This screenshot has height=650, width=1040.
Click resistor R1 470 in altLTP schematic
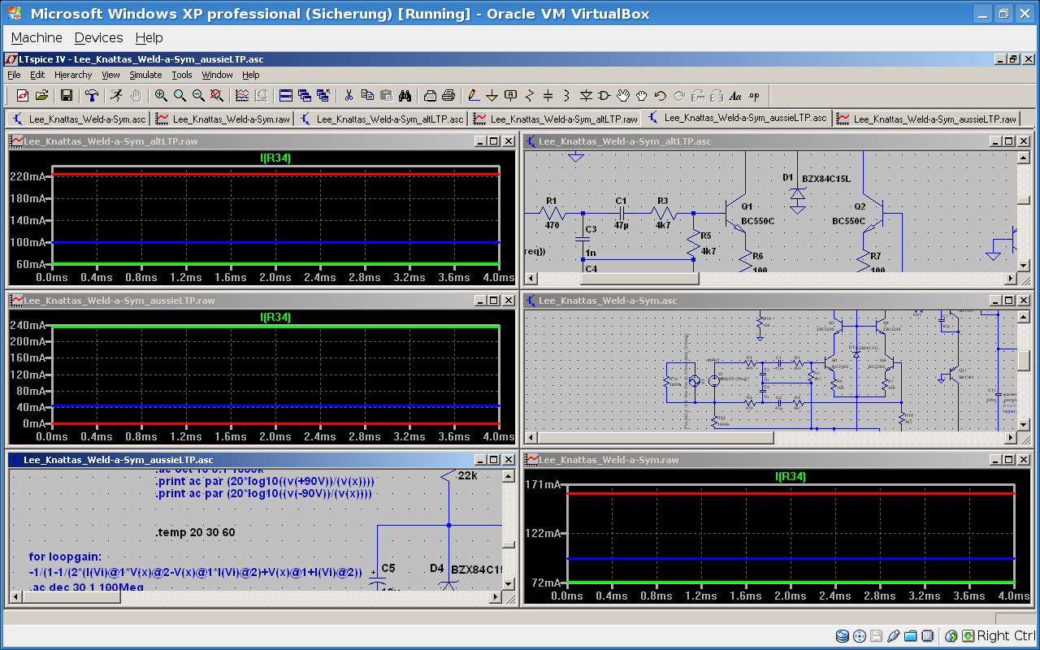click(x=552, y=211)
